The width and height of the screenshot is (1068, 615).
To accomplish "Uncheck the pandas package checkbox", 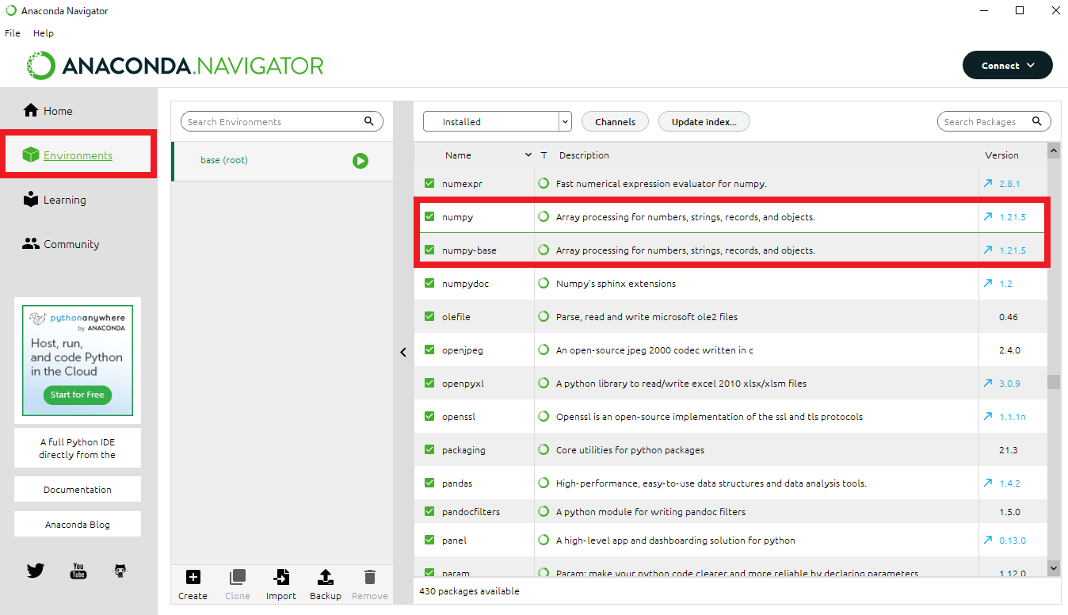I will tap(429, 483).
